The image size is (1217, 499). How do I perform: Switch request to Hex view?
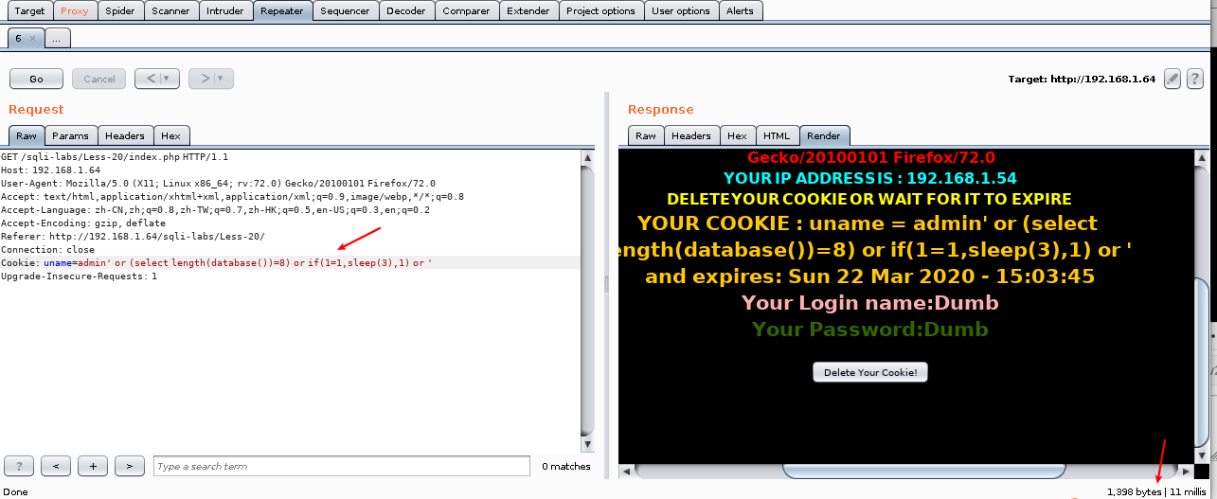point(172,135)
